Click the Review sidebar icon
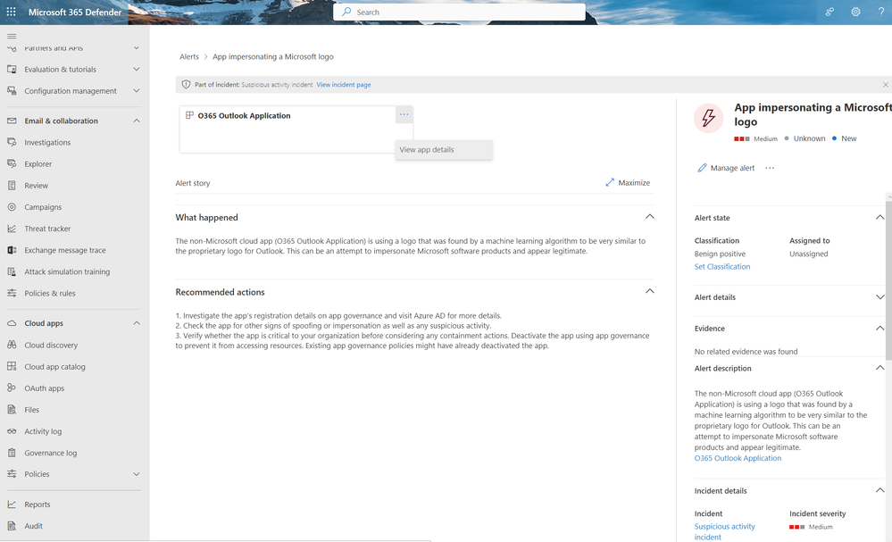 (12, 186)
